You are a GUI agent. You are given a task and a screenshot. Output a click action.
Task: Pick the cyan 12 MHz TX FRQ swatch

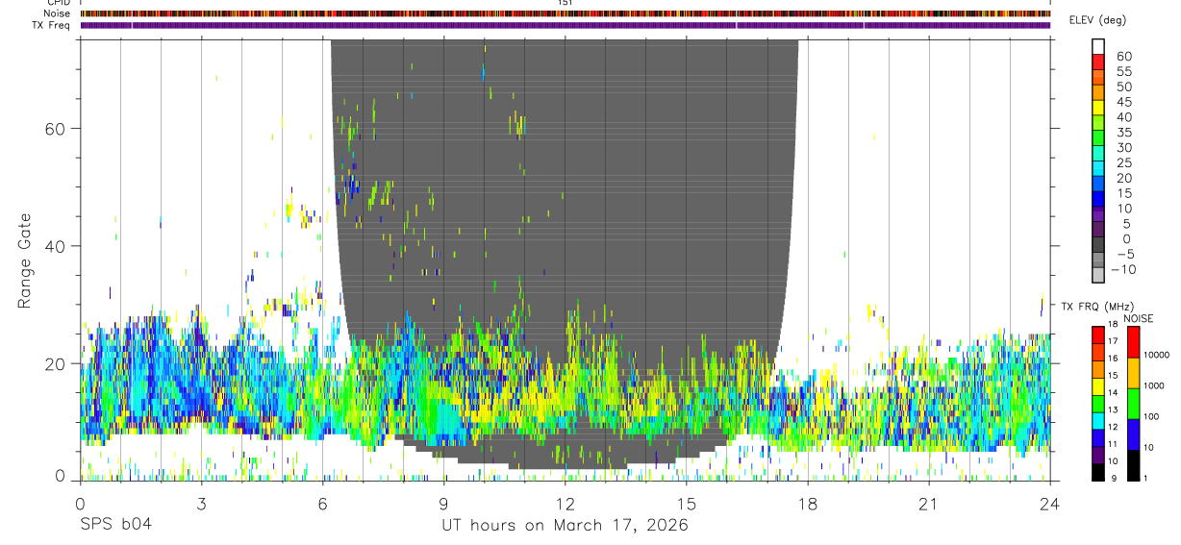tap(1097, 421)
